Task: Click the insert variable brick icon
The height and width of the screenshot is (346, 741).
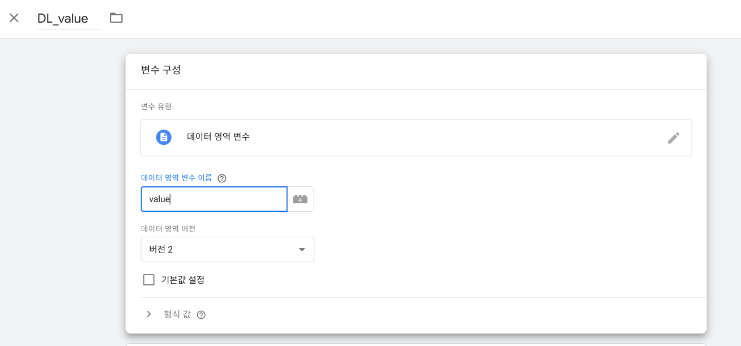Action: pyautogui.click(x=300, y=199)
